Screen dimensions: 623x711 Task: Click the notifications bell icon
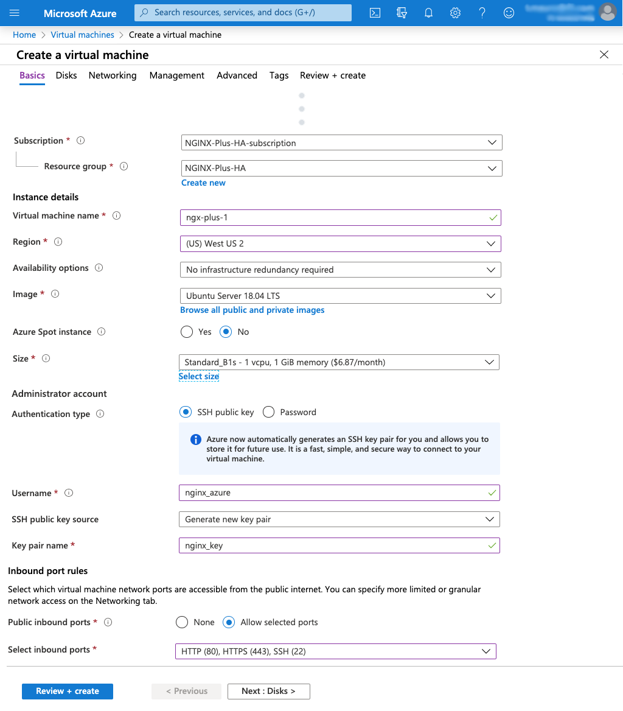428,12
